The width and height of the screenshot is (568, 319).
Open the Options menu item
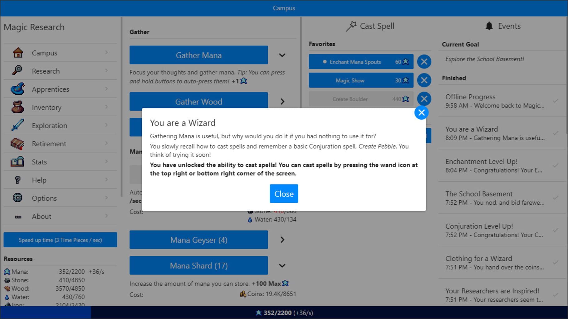point(60,198)
